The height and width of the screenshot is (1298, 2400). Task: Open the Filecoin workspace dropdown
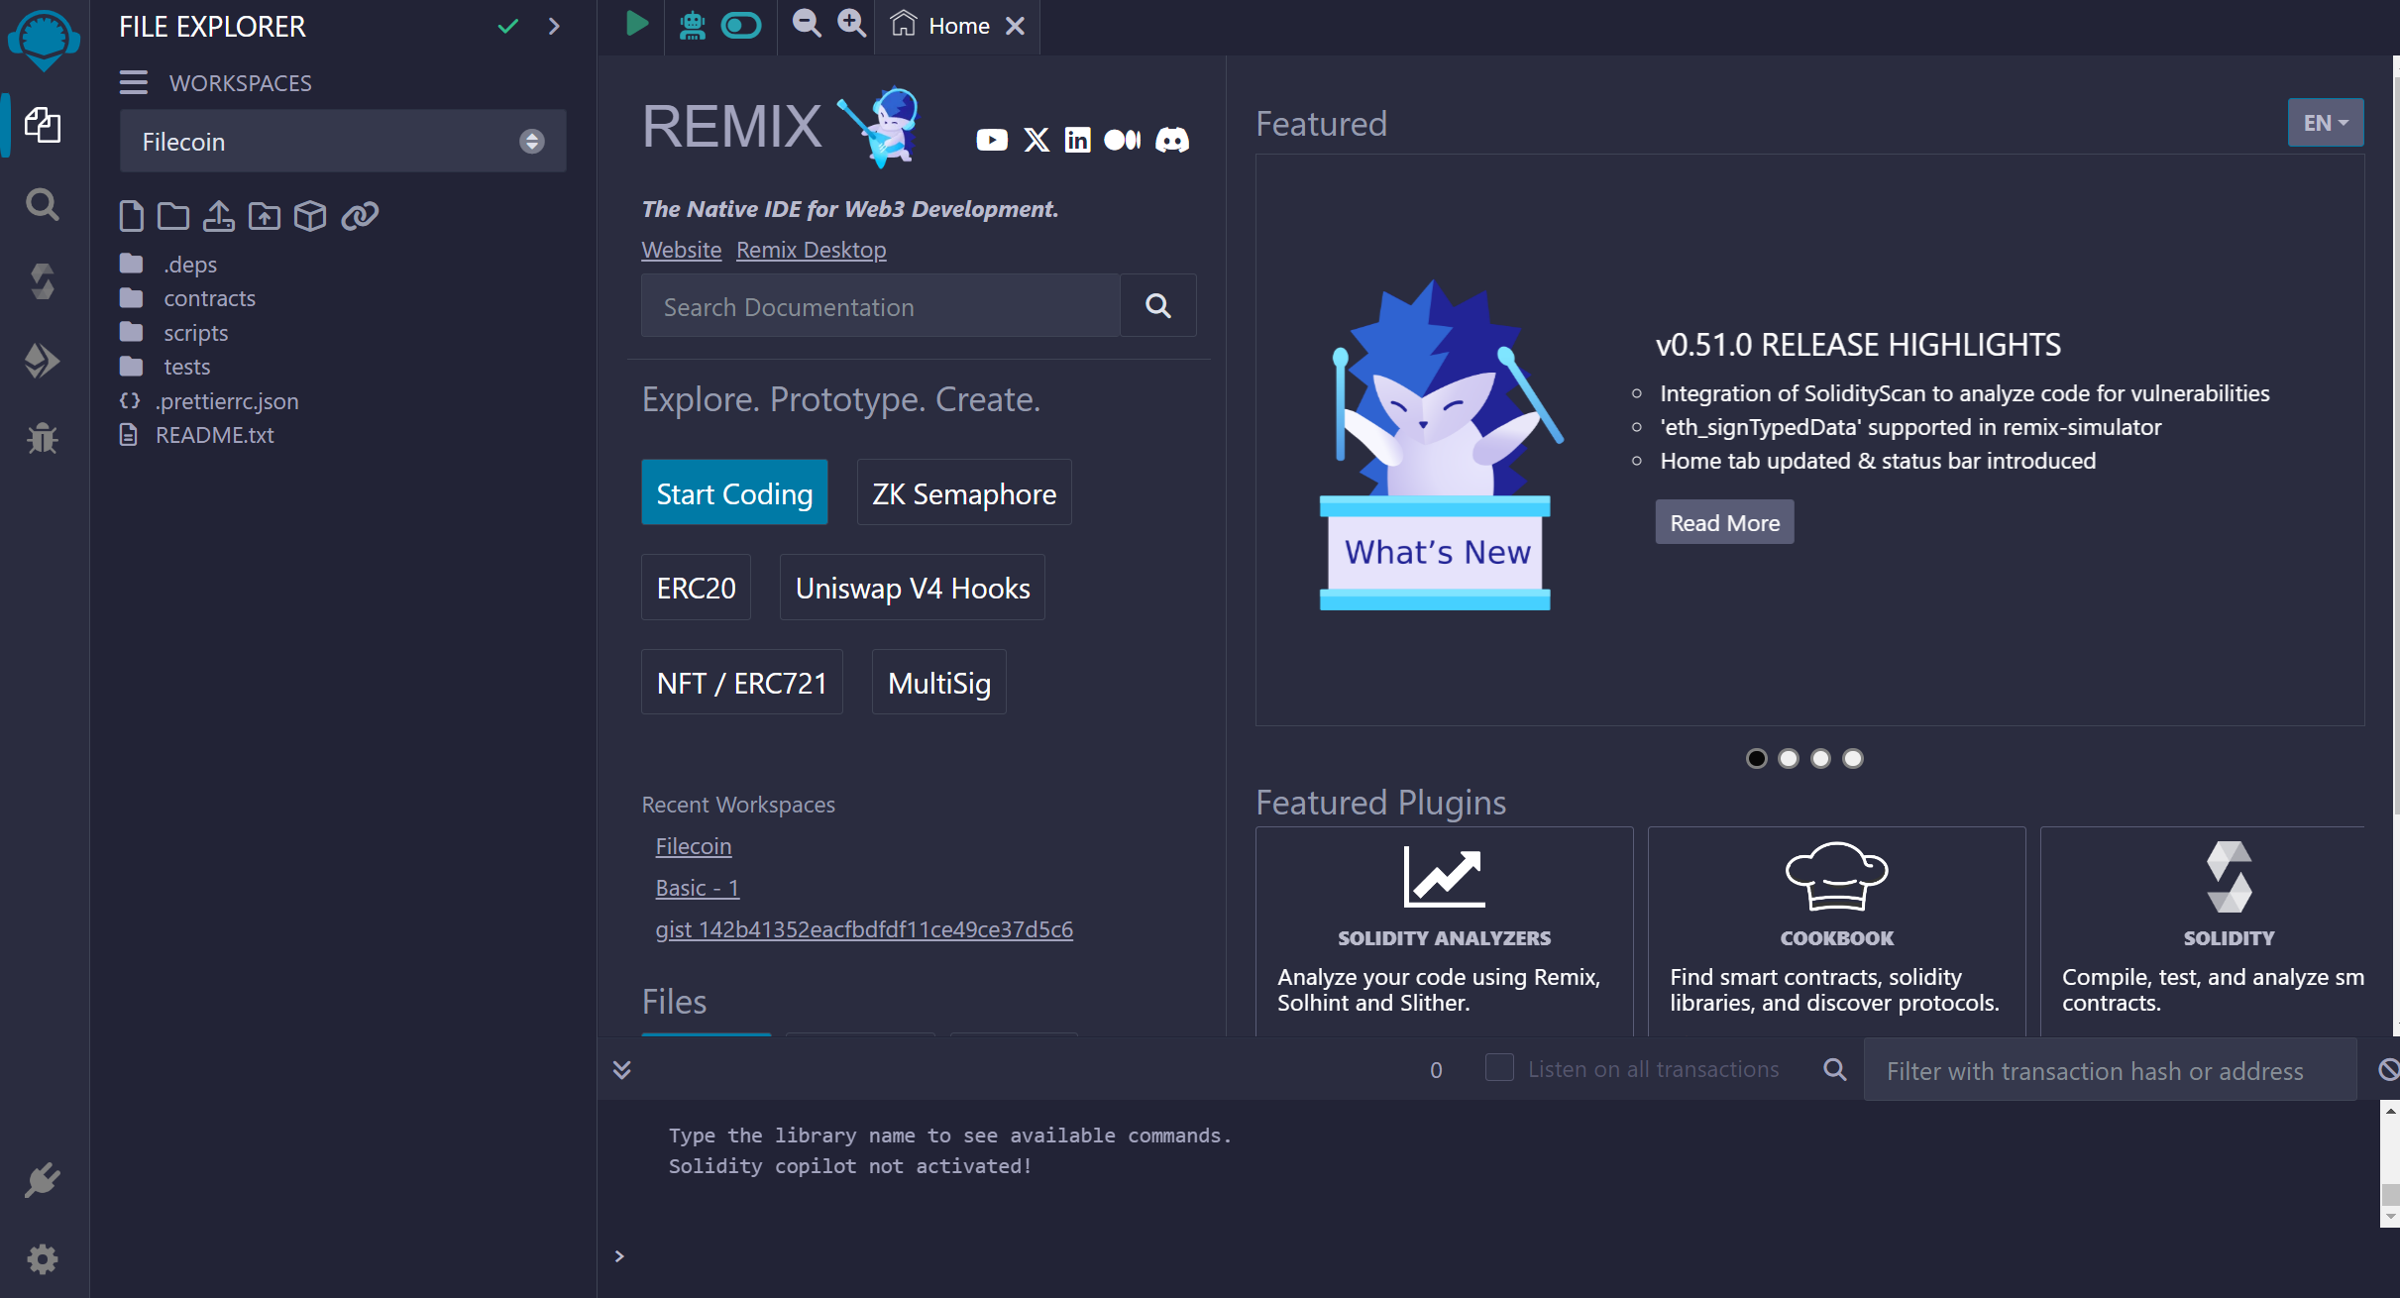342,142
